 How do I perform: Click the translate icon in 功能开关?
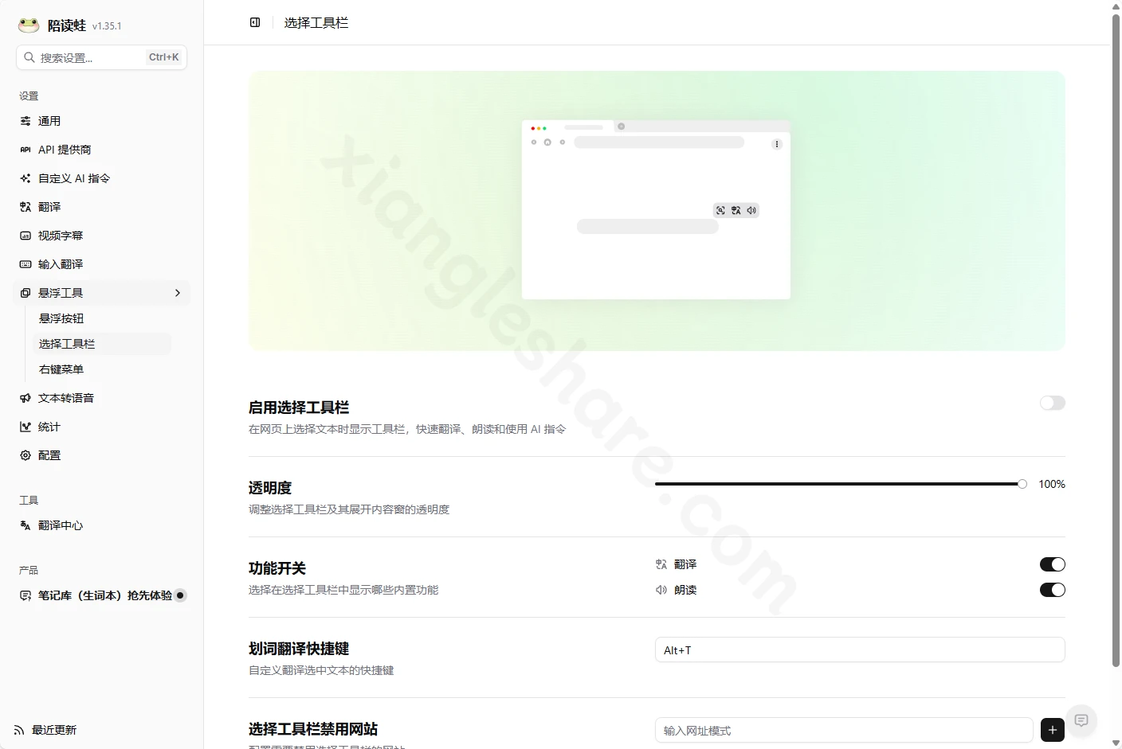tap(661, 564)
